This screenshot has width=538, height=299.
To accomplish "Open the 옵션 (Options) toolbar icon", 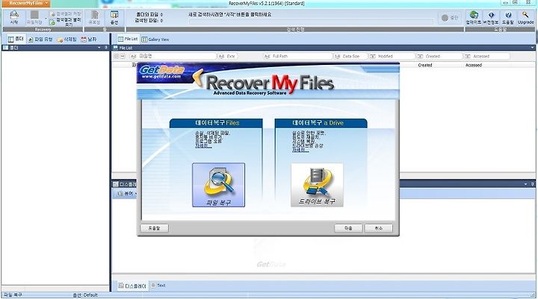I will [114, 17].
